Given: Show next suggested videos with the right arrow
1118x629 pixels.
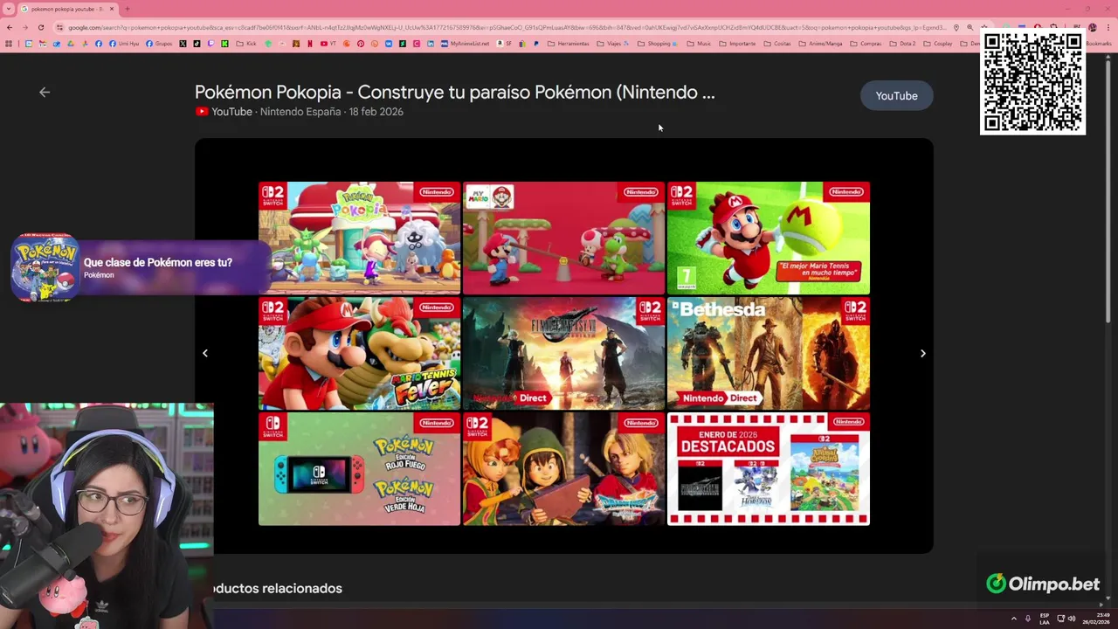Looking at the screenshot, I should 922,353.
